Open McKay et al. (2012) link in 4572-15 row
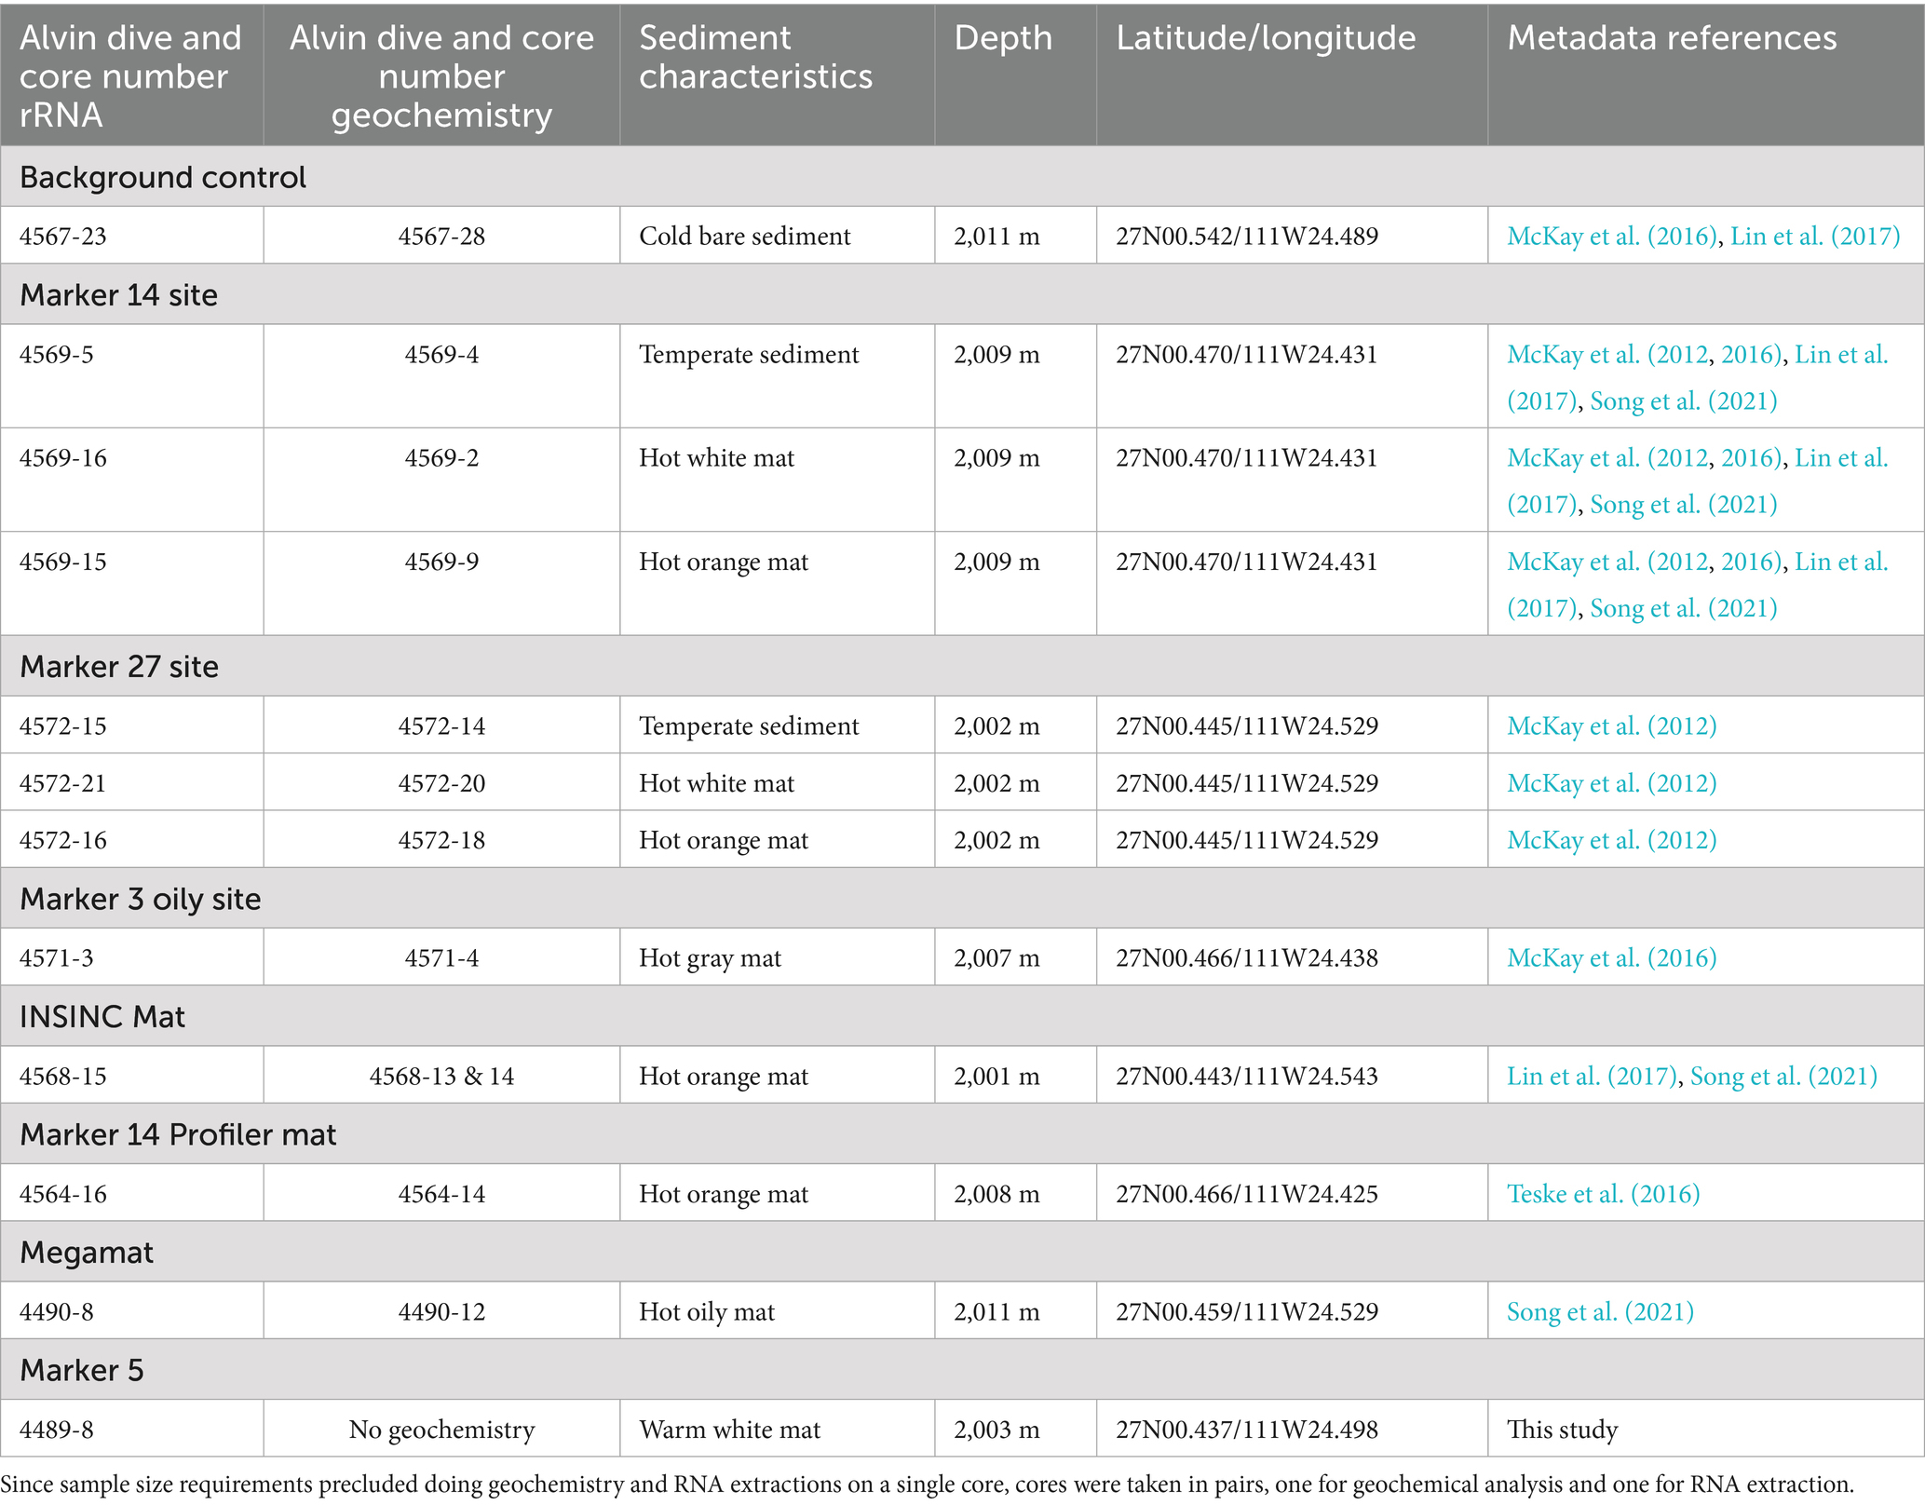Screen dimensions: 1925x1505 pyautogui.click(x=1611, y=726)
